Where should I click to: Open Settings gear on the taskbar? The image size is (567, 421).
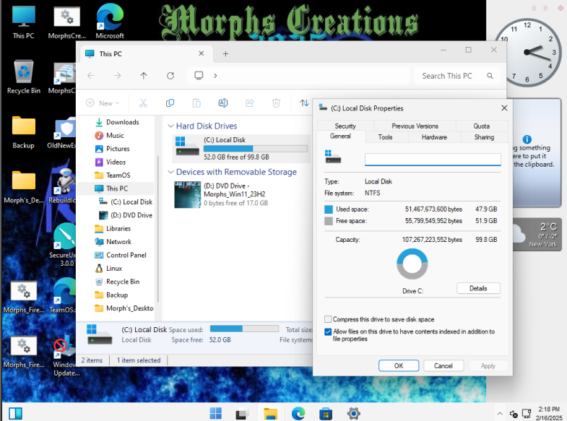(354, 413)
